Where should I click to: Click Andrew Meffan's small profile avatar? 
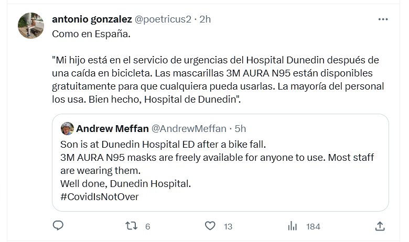67,128
